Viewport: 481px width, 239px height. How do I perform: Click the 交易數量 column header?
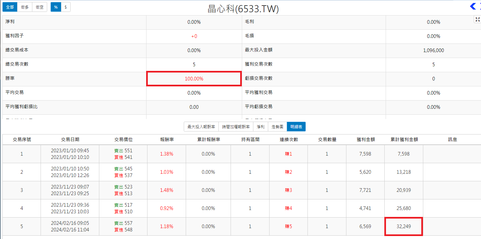click(327, 139)
